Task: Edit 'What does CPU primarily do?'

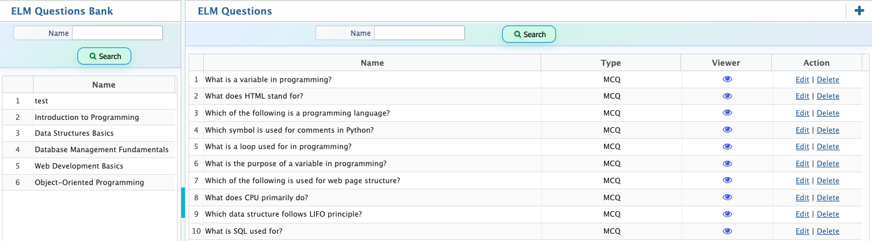Action: pyautogui.click(x=802, y=198)
